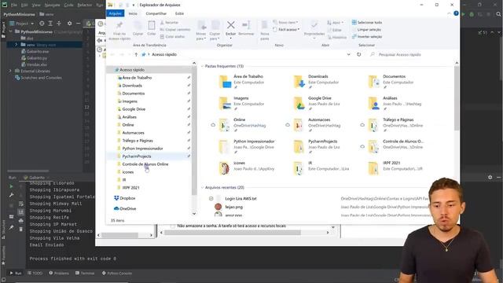Click refresh icon beside address bar
This screenshot has width=503, height=283.
tap(359, 54)
